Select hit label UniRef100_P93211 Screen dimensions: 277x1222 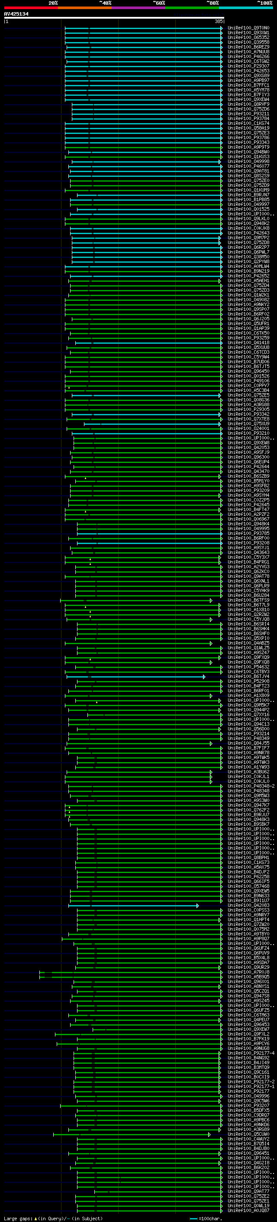pos(248,114)
